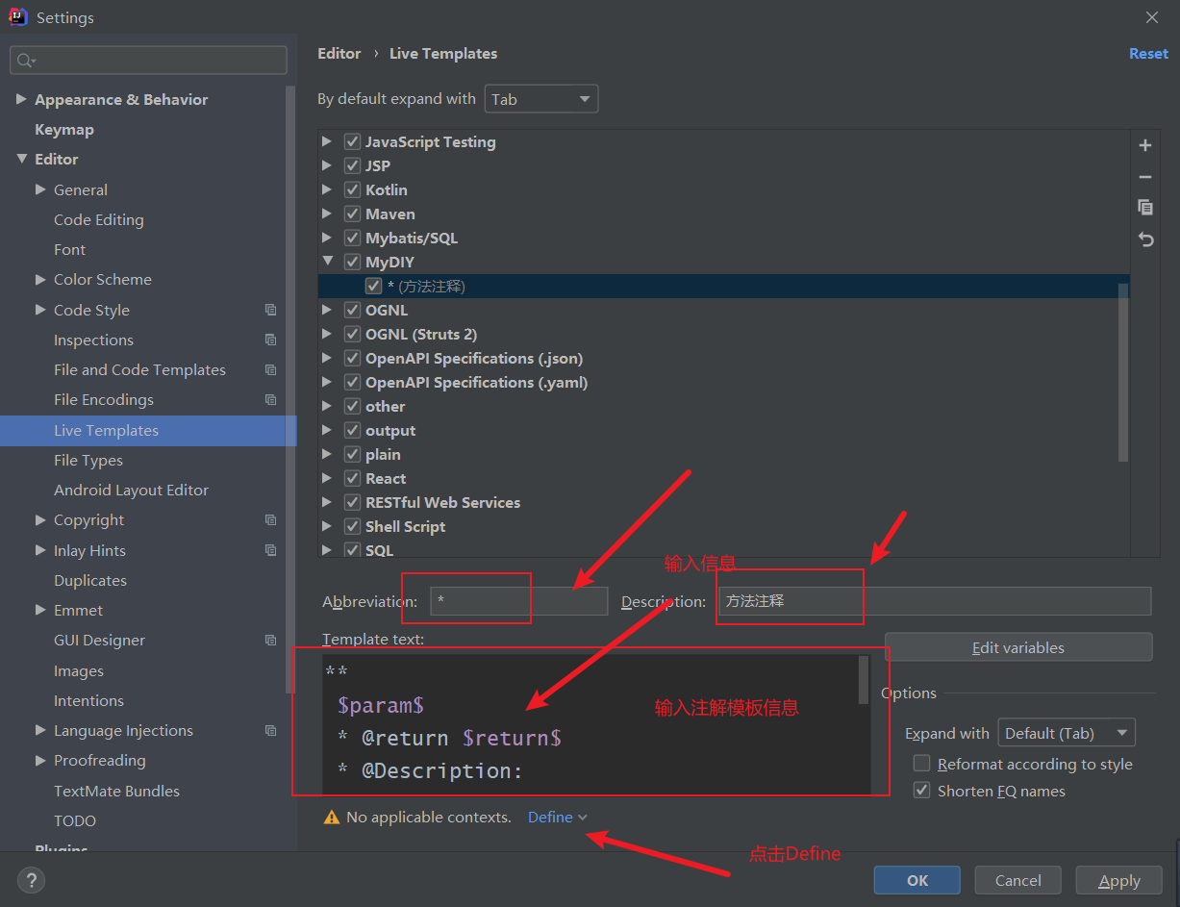Click the OK button
This screenshot has height=907, width=1180.
tap(917, 880)
